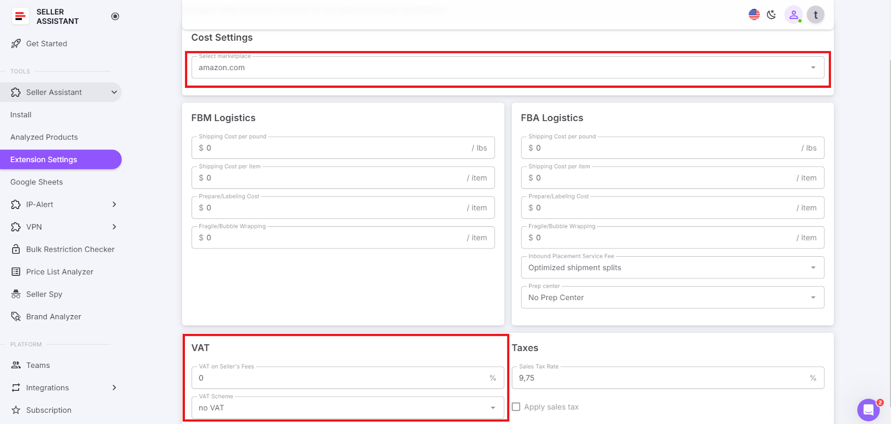Image resolution: width=891 pixels, height=424 pixels.
Task: Click the Subscription star icon
Action: 16,410
